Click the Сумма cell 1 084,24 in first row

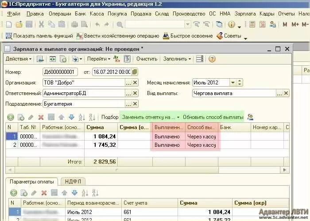(101, 137)
